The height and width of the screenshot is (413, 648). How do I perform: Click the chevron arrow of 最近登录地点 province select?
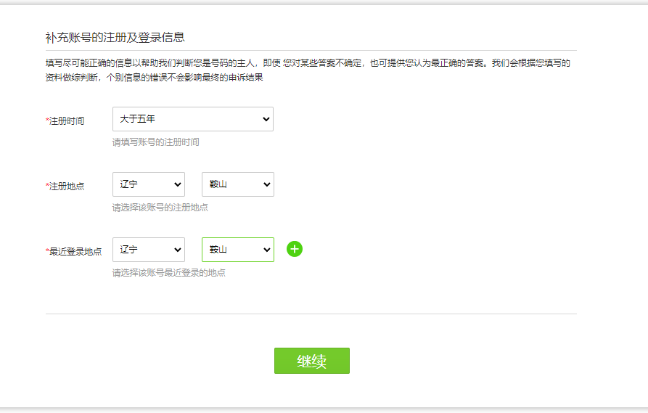point(176,250)
